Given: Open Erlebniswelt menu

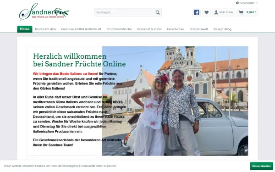Looking at the screenshot, I should click(x=199, y=29).
